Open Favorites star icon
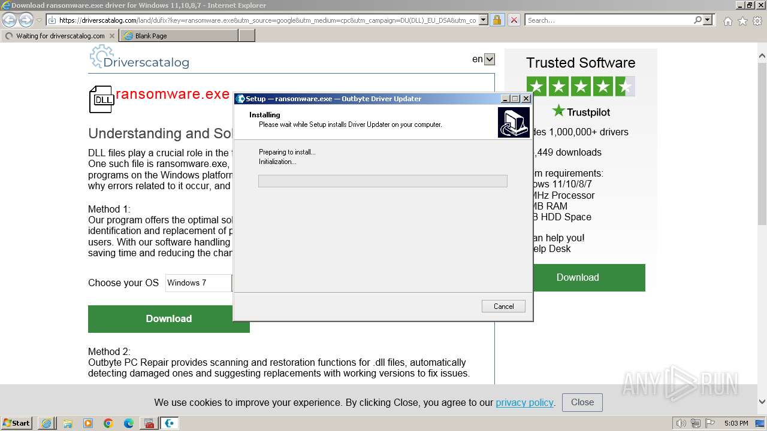 tap(742, 21)
